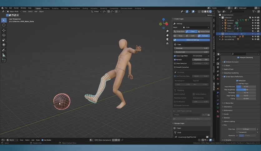Open the Tool properties tab icon

pos(218,59)
